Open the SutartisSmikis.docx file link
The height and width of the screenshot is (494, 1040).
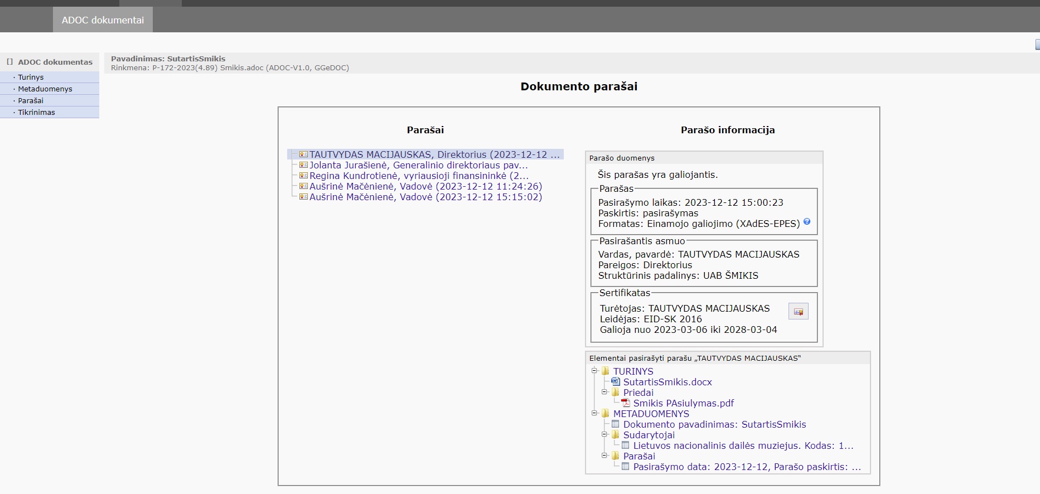(667, 382)
